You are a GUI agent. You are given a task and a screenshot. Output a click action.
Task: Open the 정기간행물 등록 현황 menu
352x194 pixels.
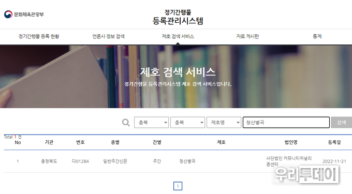(39, 36)
